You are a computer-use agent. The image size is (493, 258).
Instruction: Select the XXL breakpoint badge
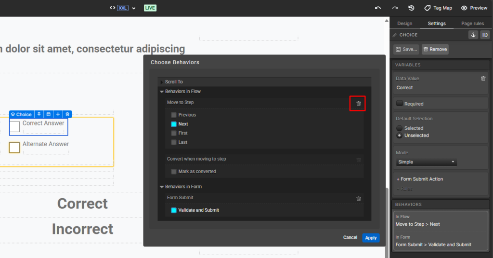coord(123,8)
